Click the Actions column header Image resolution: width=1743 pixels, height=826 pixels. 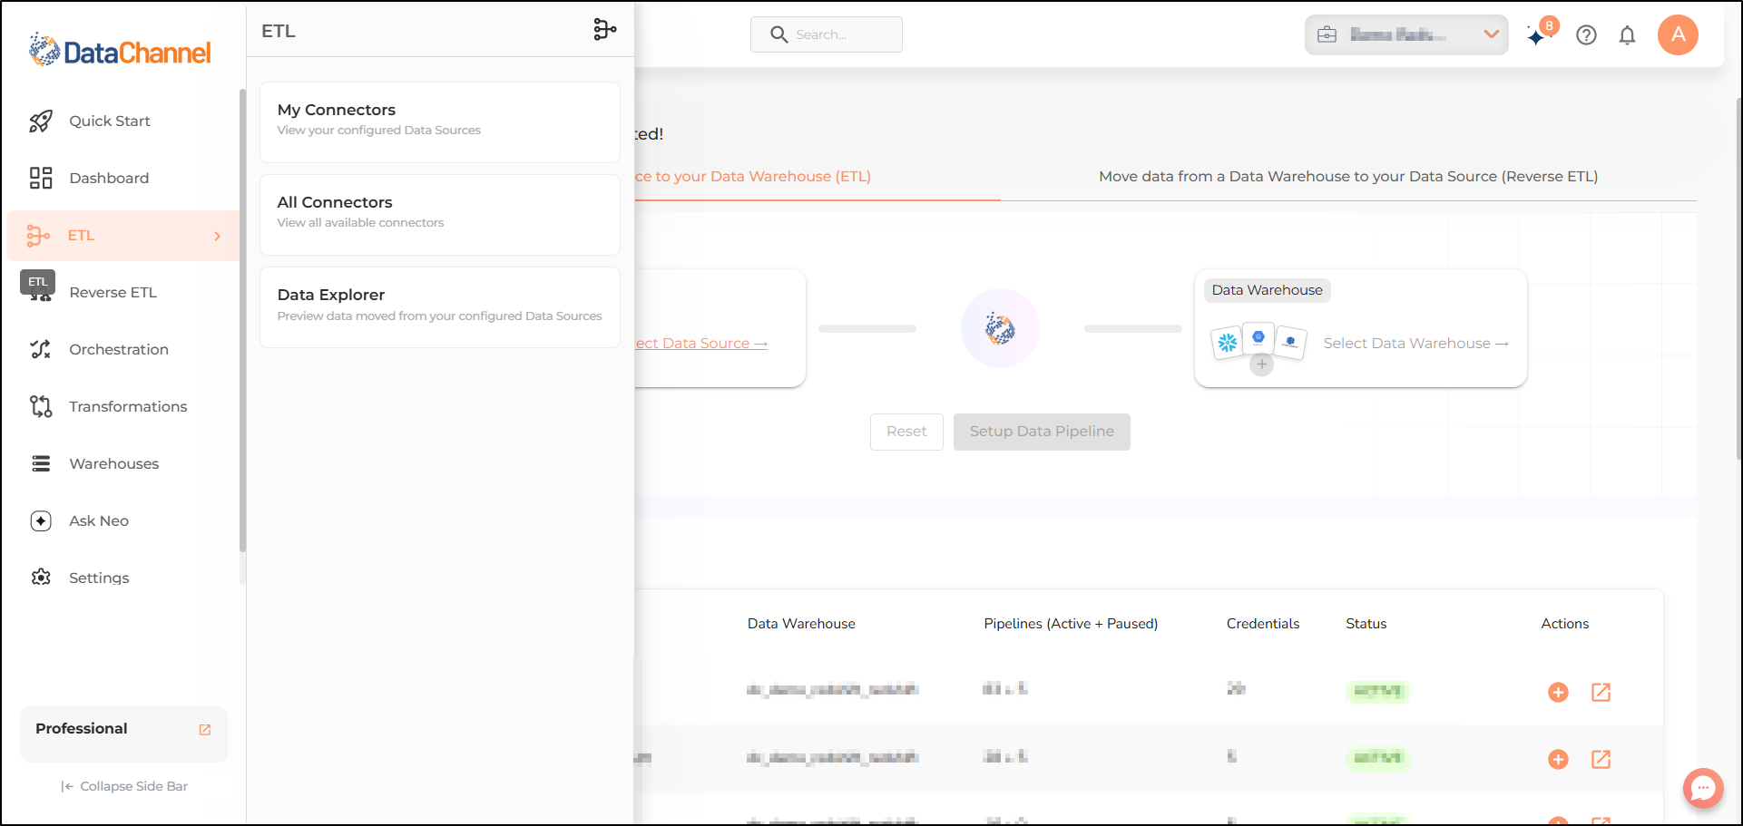(1564, 624)
